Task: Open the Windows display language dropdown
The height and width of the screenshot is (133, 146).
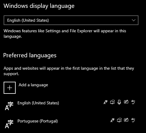Action: [x=71, y=20]
